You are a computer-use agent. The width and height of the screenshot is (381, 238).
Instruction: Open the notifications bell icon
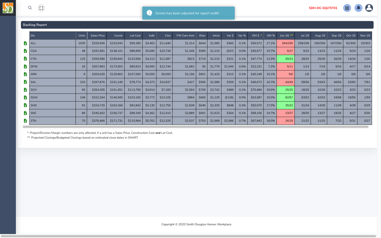pyautogui.click(x=359, y=8)
